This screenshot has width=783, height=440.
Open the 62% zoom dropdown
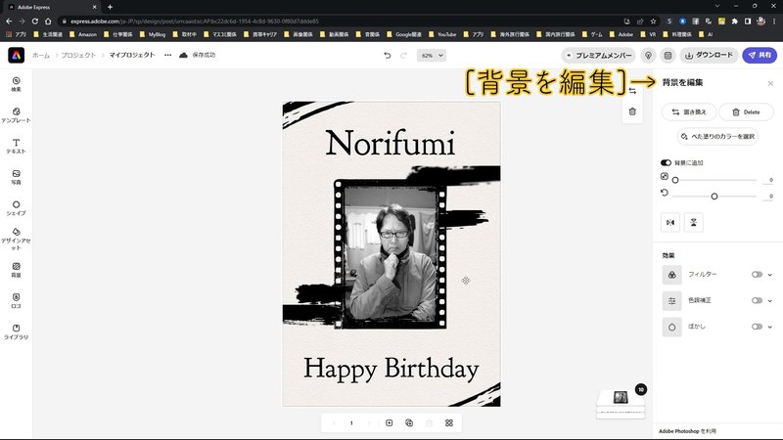point(432,56)
